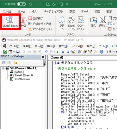Open the VBA 編集(E) menu
Image resolution: width=117 pixels, height=129 pixels.
click(27, 46)
